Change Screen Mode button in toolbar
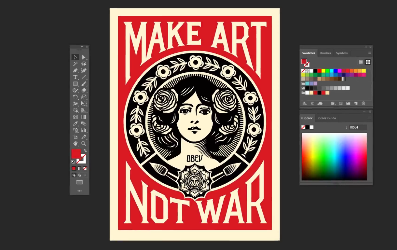The width and height of the screenshot is (397, 250). (79, 182)
